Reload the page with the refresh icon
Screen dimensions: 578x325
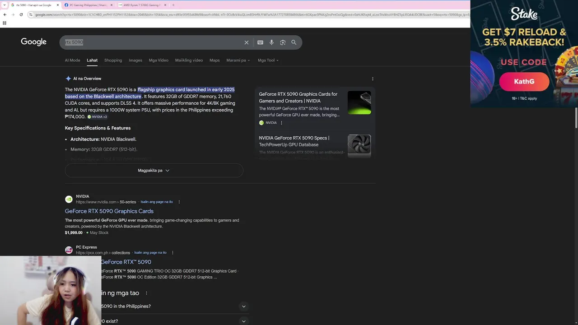(21, 14)
